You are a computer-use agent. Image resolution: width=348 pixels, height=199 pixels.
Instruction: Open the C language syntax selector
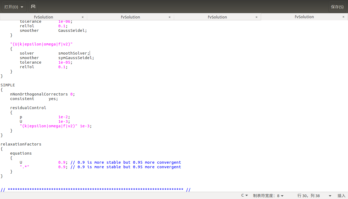click(244, 196)
